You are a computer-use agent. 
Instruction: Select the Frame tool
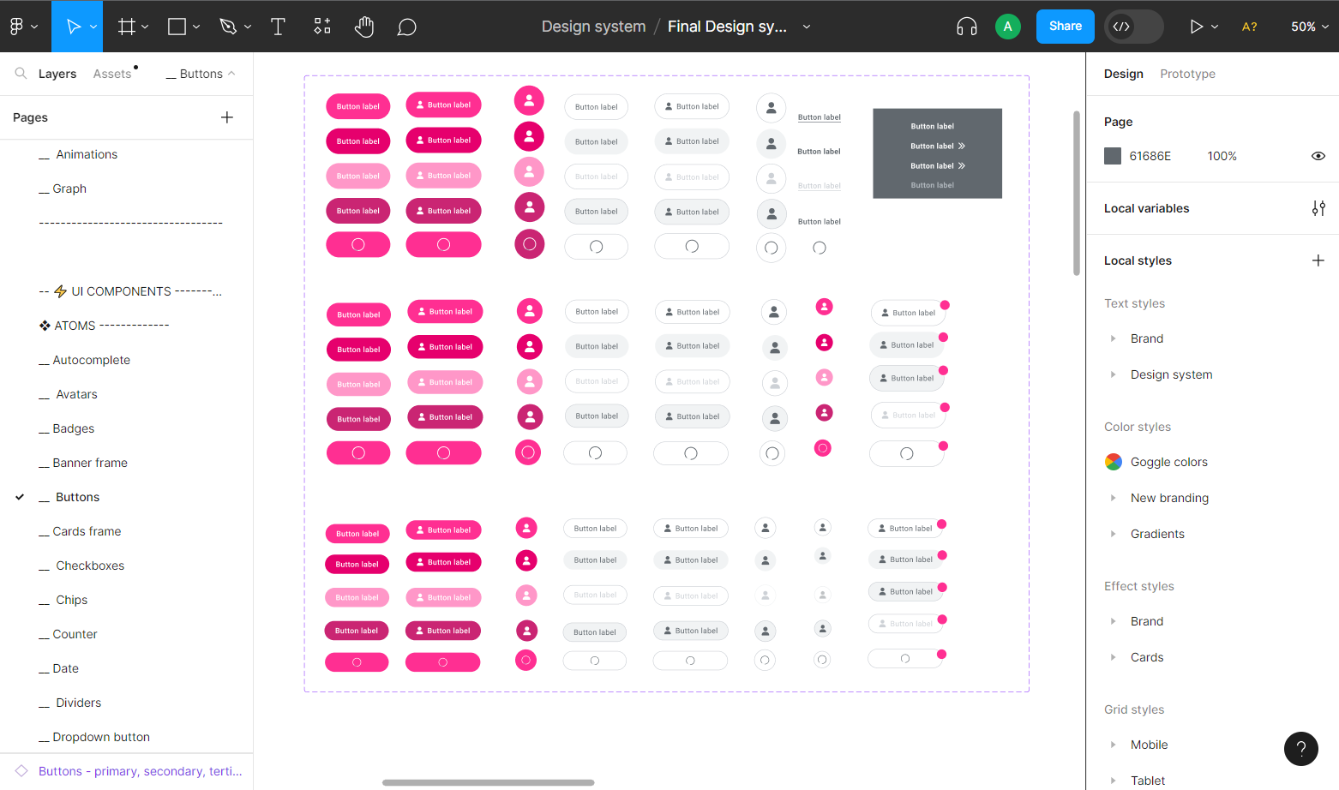point(126,27)
